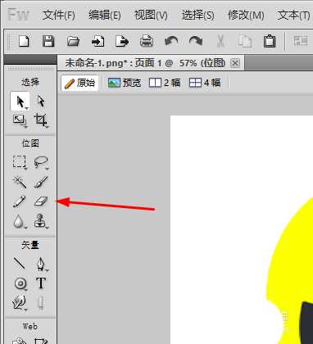Select the Brush tool
313x344 pixels.
point(41,182)
